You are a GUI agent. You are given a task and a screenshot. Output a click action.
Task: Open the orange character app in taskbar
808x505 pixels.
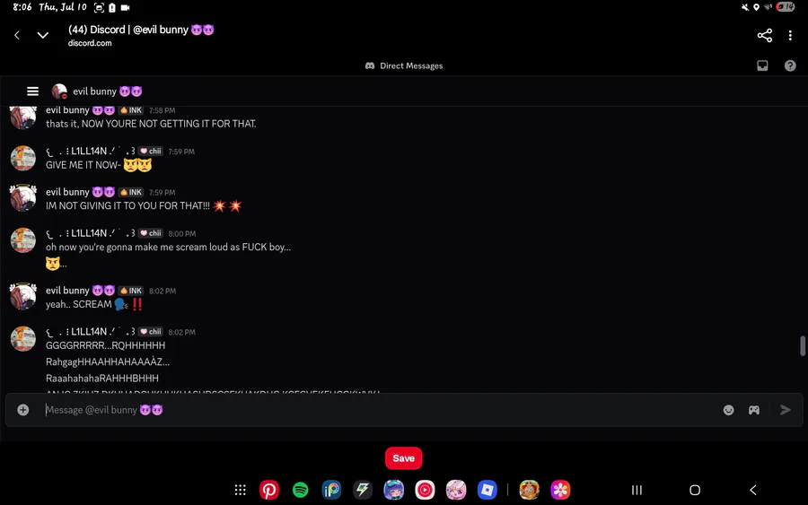[529, 490]
